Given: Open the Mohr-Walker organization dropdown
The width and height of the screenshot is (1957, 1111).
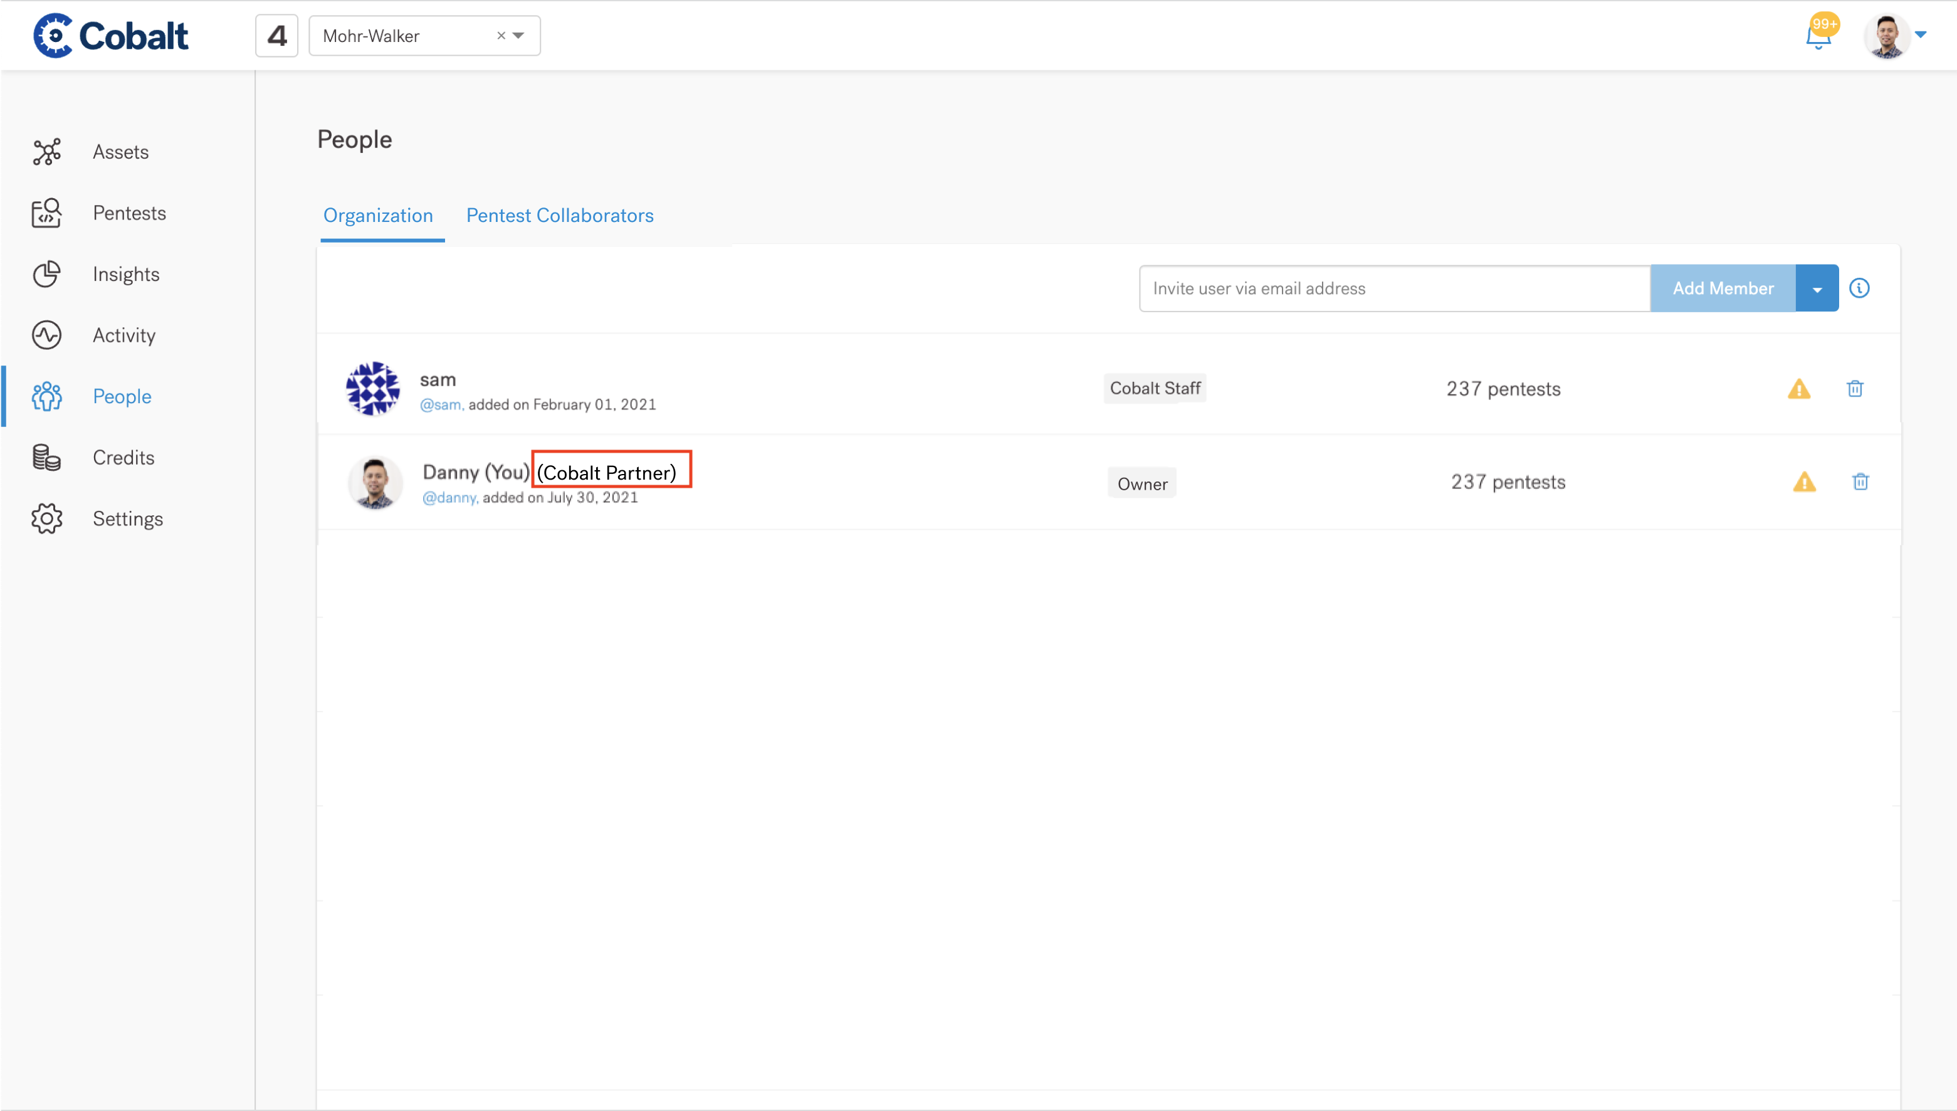Looking at the screenshot, I should pos(518,36).
